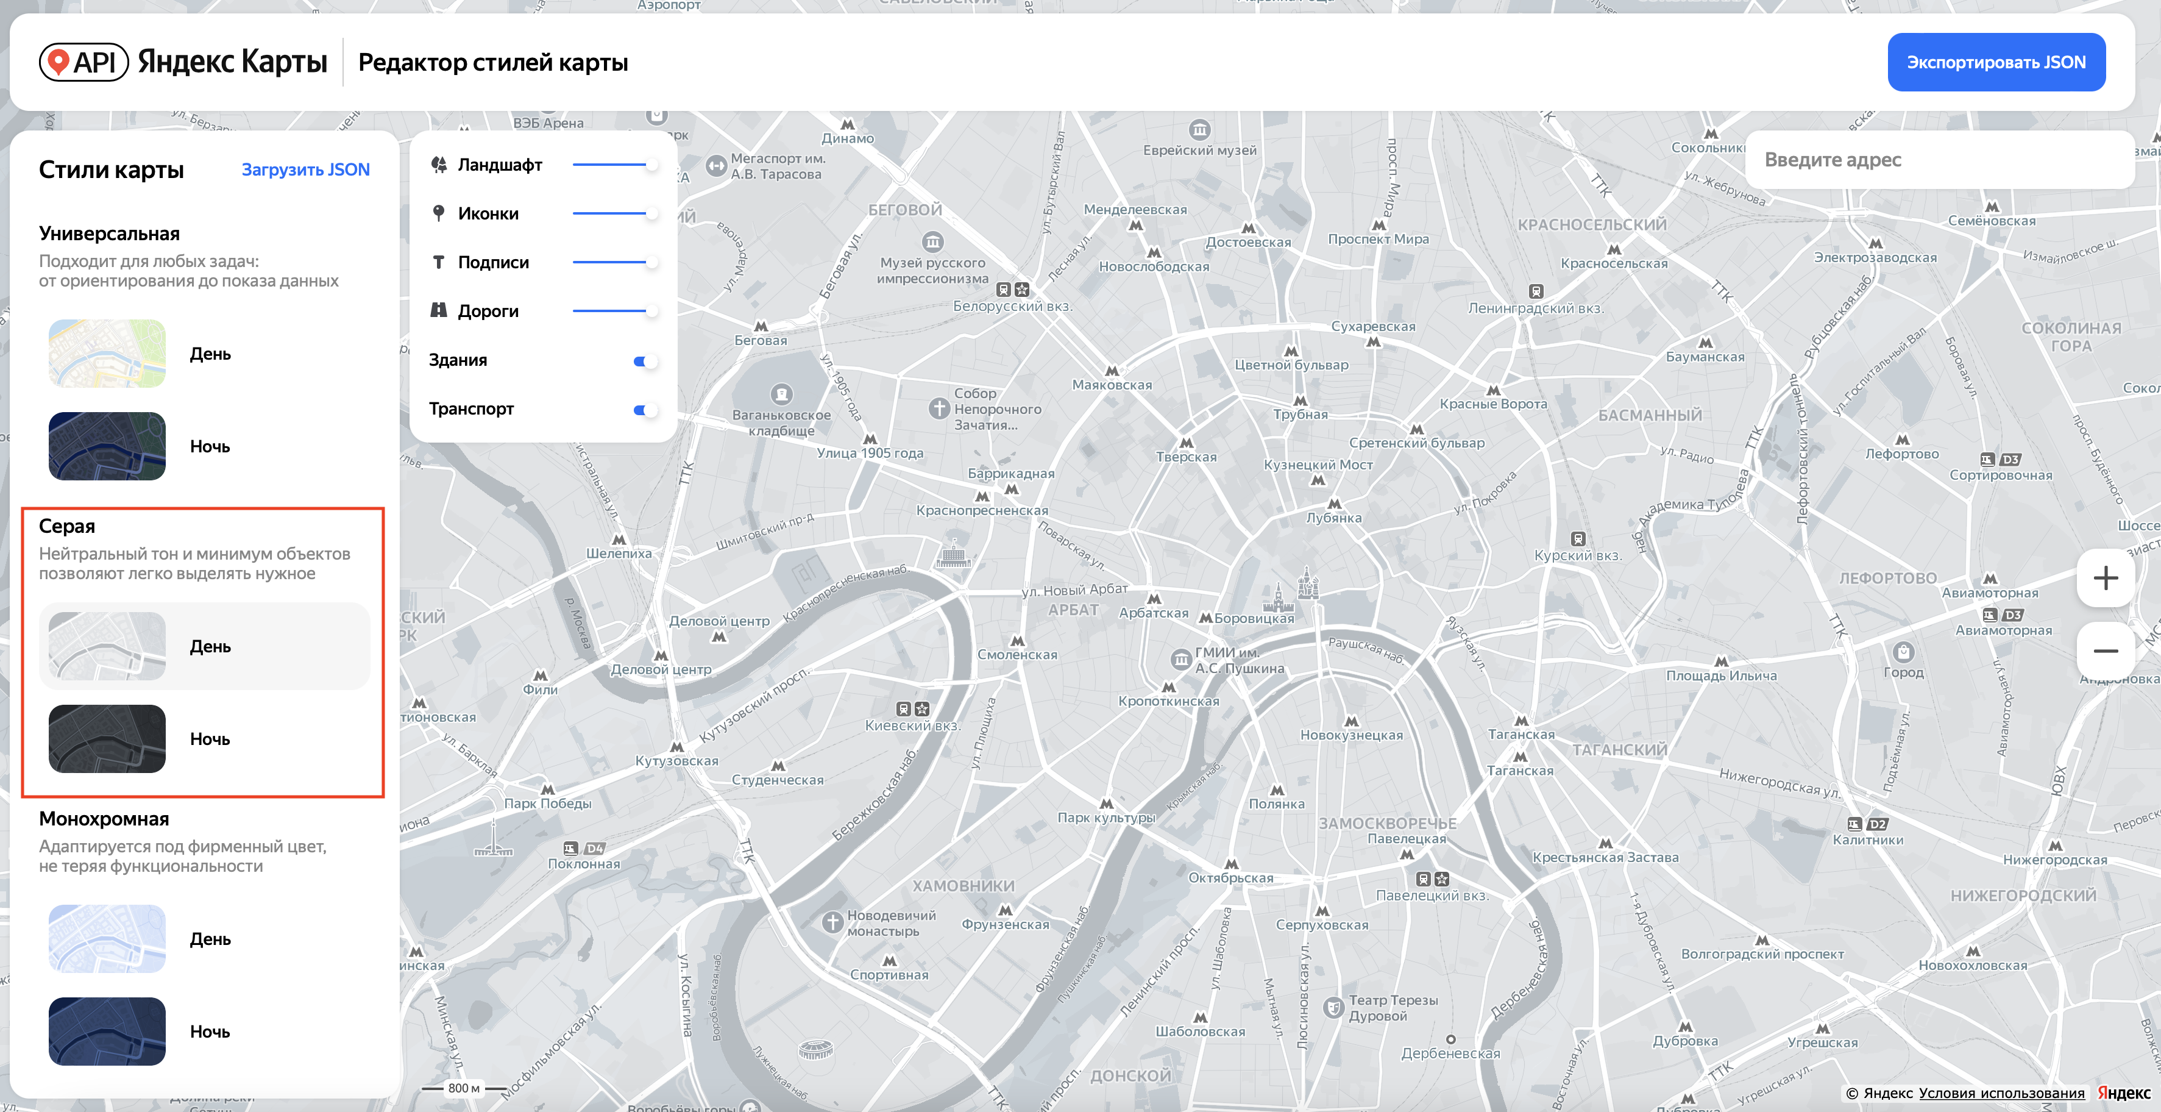Click the Монохромная section heading
The image size is (2161, 1112).
pyautogui.click(x=104, y=819)
